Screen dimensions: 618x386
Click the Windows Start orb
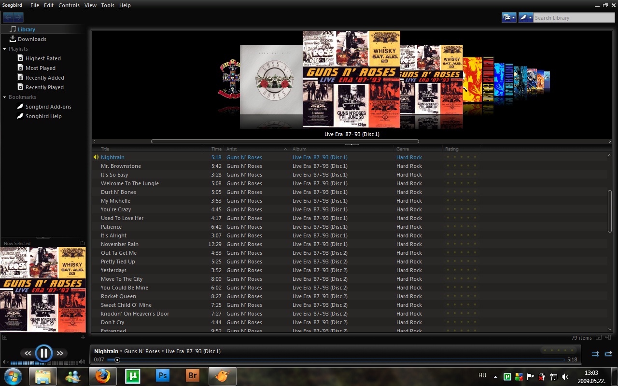(13, 376)
